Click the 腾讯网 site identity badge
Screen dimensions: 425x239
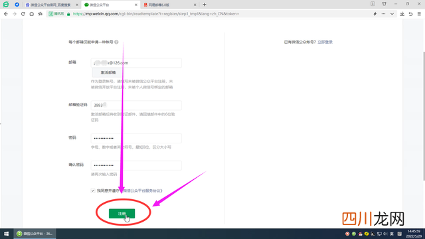pos(56,14)
